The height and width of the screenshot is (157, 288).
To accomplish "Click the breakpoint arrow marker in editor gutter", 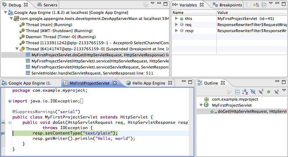I will 3,133.
